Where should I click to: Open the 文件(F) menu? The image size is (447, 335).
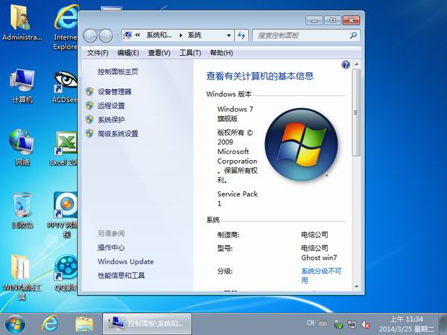pyautogui.click(x=98, y=53)
